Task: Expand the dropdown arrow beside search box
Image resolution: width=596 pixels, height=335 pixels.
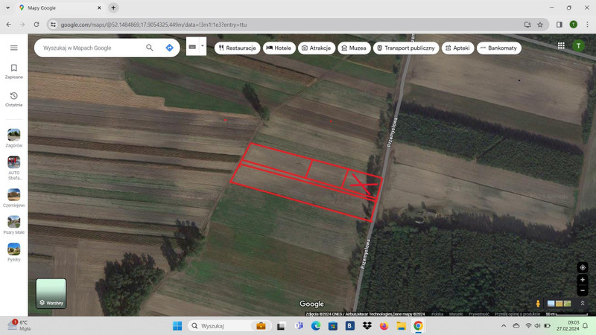Action: click(202, 46)
